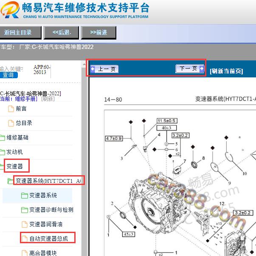
Task: Click open-folder icon beside 变速器系统(HYT7DCT1
Action: click(11, 181)
